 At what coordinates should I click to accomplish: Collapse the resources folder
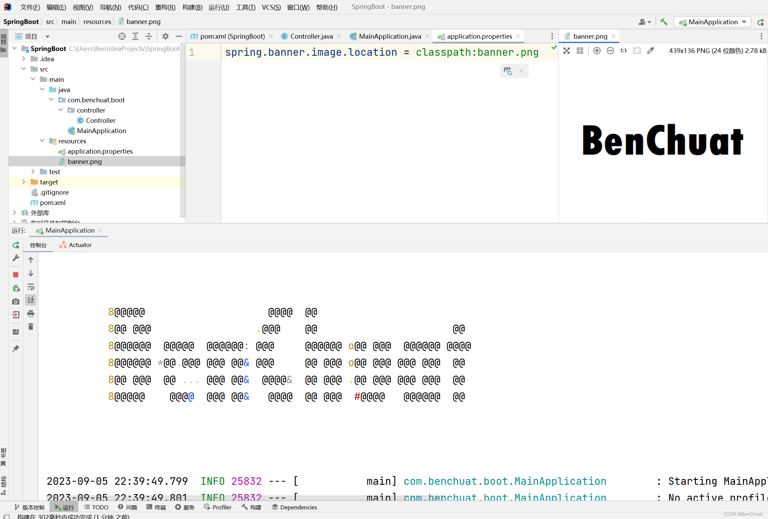[x=42, y=141]
